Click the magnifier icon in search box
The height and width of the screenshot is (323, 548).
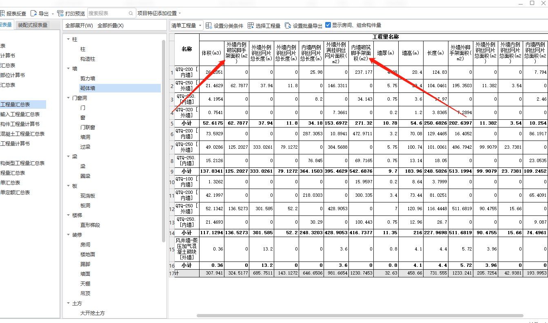131,13
